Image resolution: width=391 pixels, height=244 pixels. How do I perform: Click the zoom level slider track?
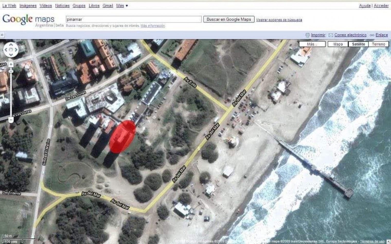(11, 92)
